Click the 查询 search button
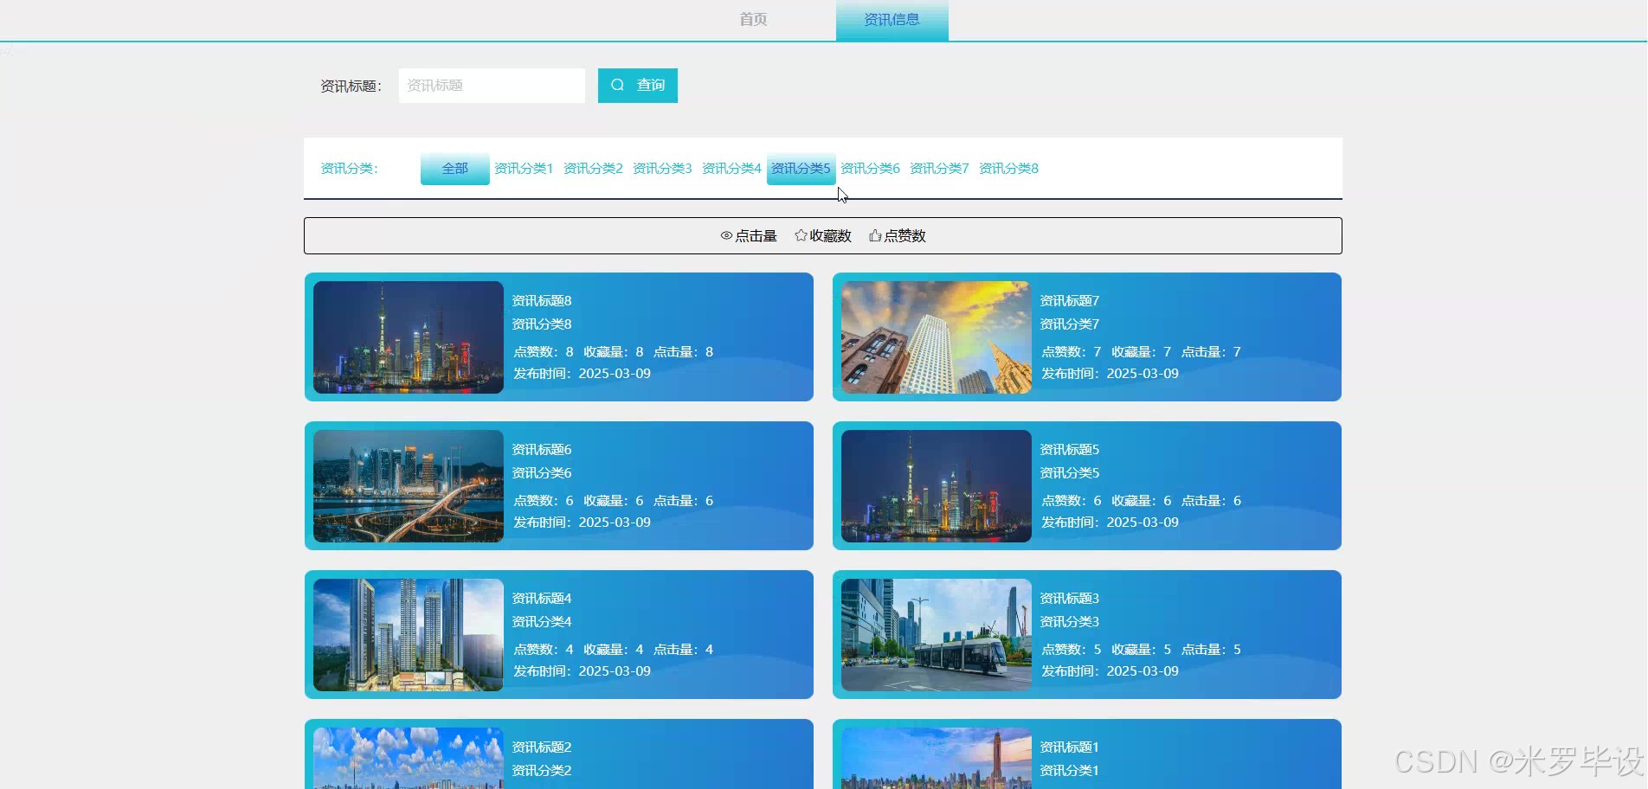 pos(637,85)
